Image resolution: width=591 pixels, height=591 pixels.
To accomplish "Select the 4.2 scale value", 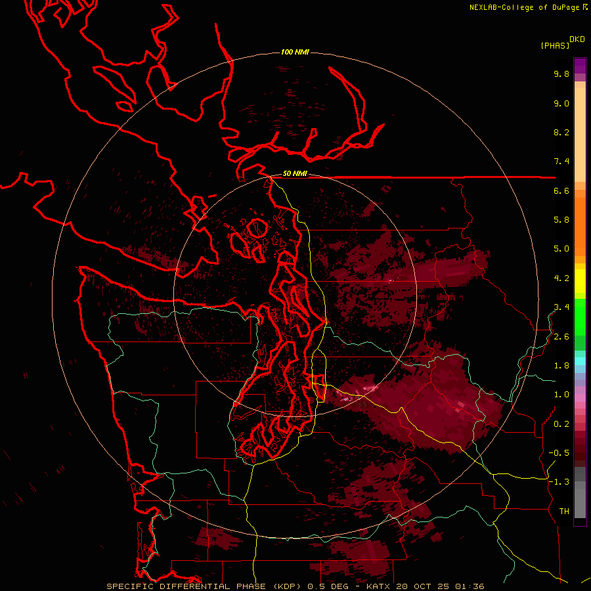I will pyautogui.click(x=561, y=278).
